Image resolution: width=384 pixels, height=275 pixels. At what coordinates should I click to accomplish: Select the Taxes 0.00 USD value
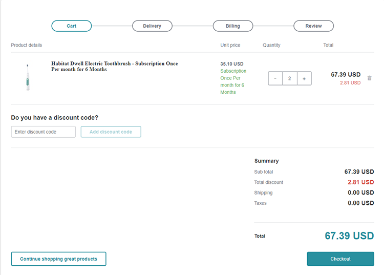(361, 203)
